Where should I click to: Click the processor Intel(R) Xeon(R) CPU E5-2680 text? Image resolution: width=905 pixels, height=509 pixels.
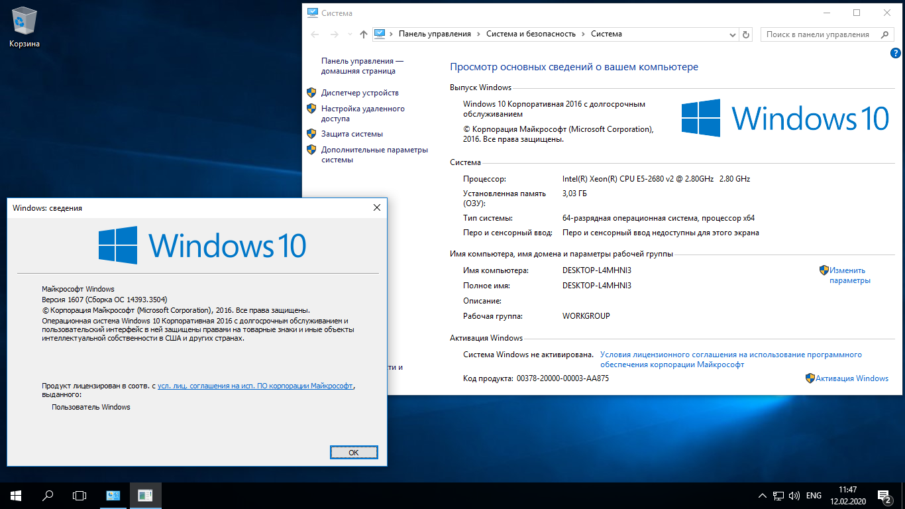656,179
